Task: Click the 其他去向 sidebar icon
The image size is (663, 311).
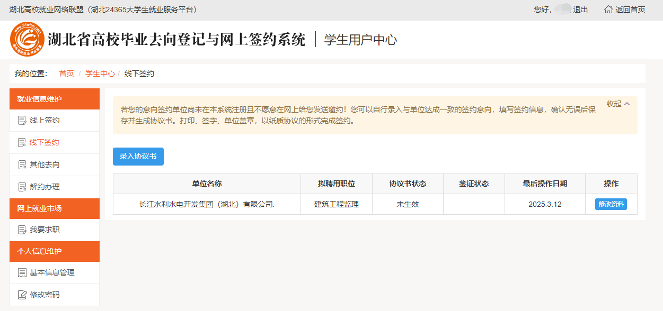Action: point(22,165)
